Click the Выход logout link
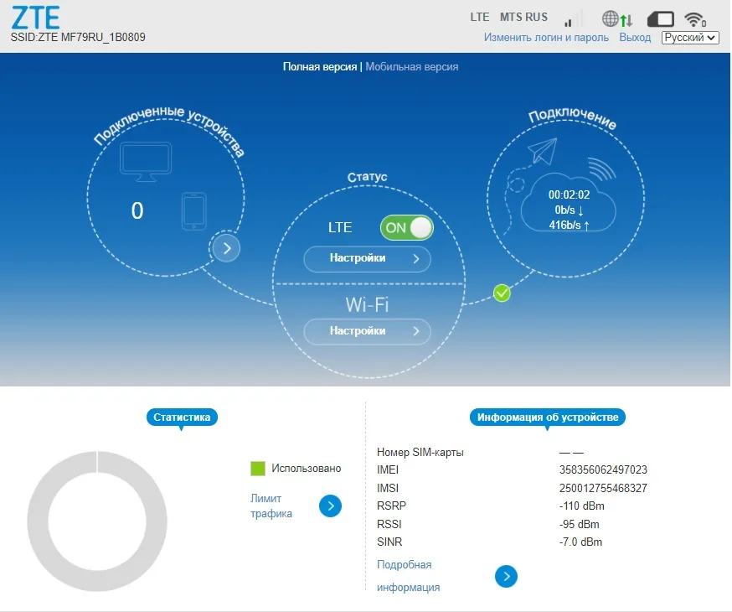The image size is (732, 612). click(x=635, y=38)
